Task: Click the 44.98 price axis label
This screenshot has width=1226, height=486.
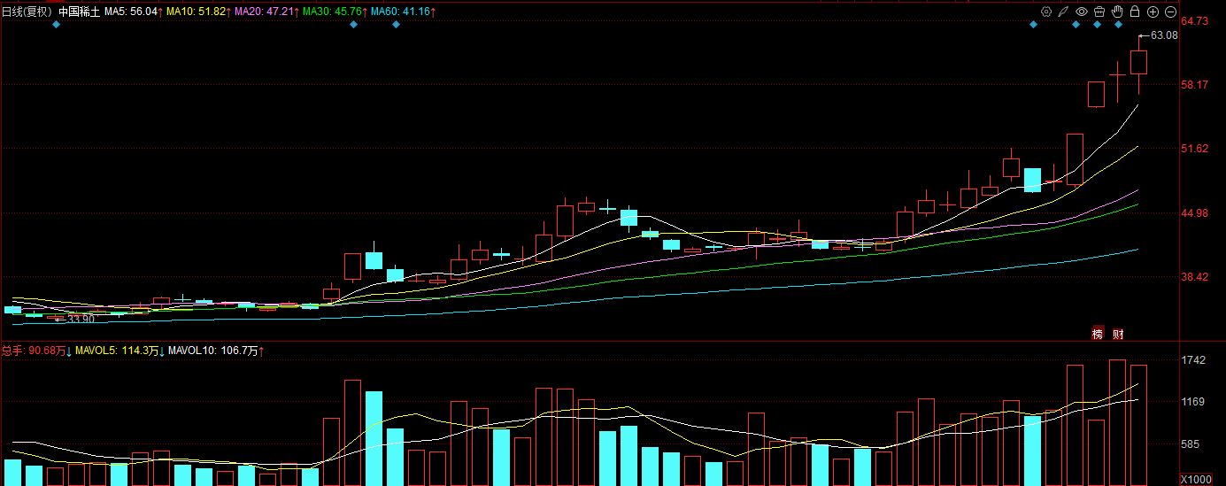Action: pyautogui.click(x=1196, y=213)
